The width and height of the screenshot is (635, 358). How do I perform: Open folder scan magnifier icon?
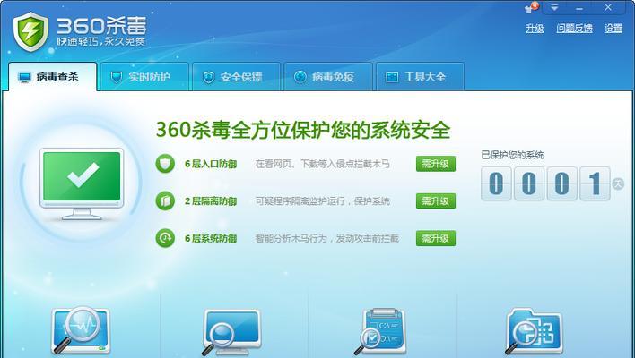[534, 331]
